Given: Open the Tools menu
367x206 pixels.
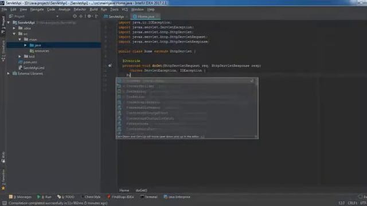Looking at the screenshot, I should (x=114, y=10).
